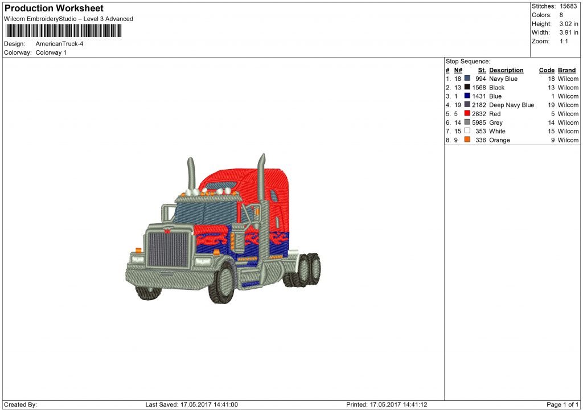Click the Grey color swatch

467,122
